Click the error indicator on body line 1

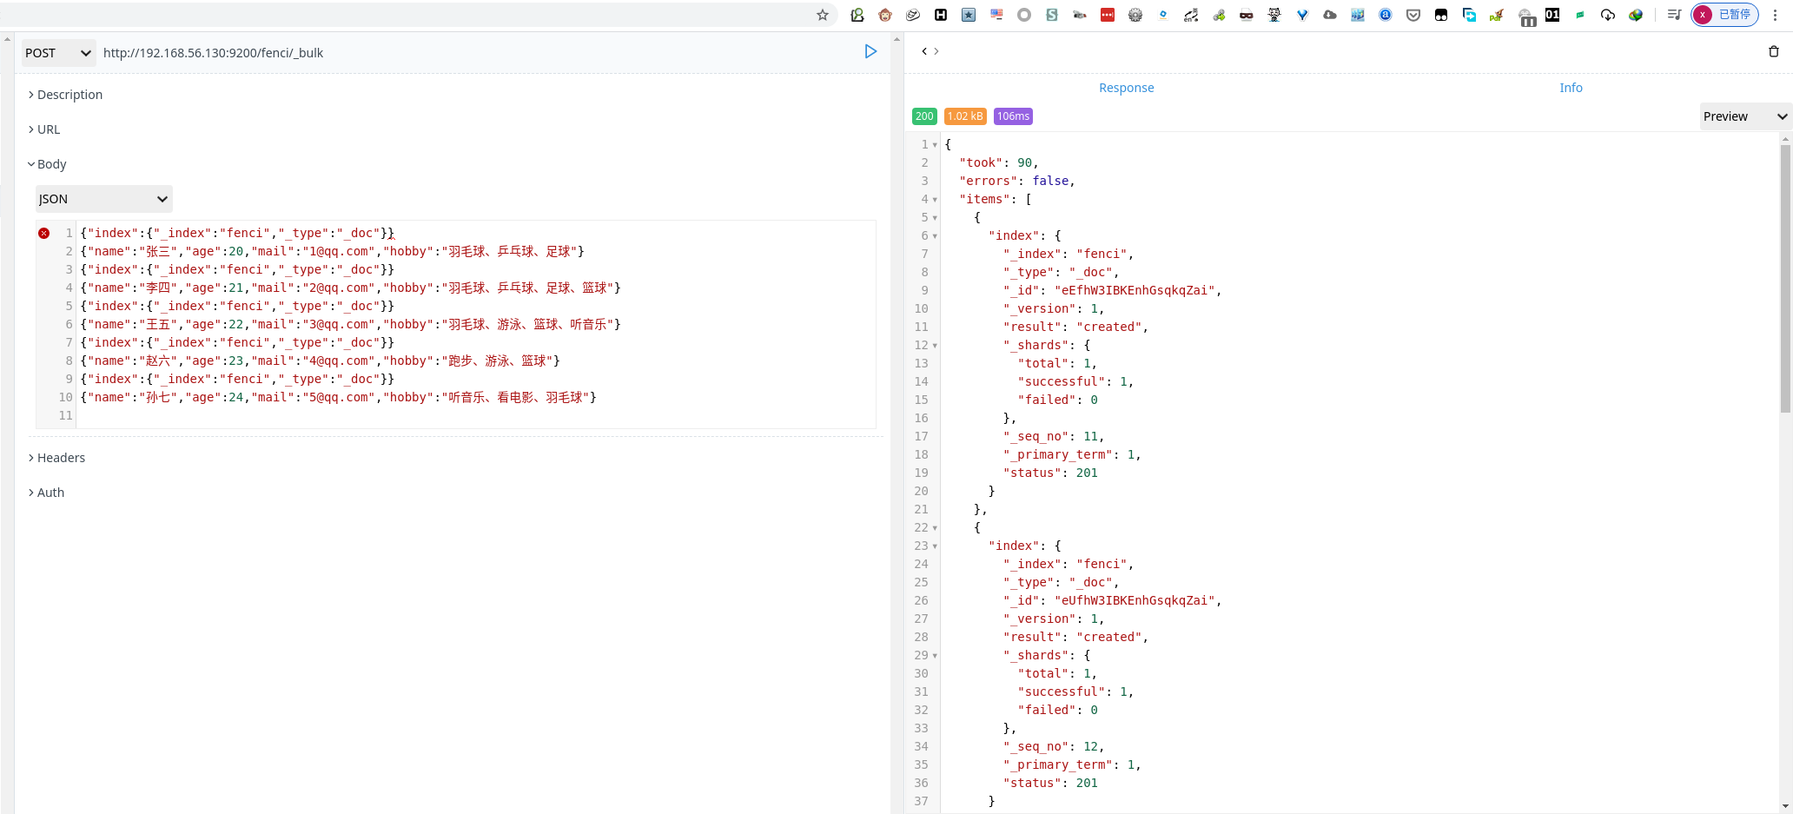pyautogui.click(x=44, y=232)
